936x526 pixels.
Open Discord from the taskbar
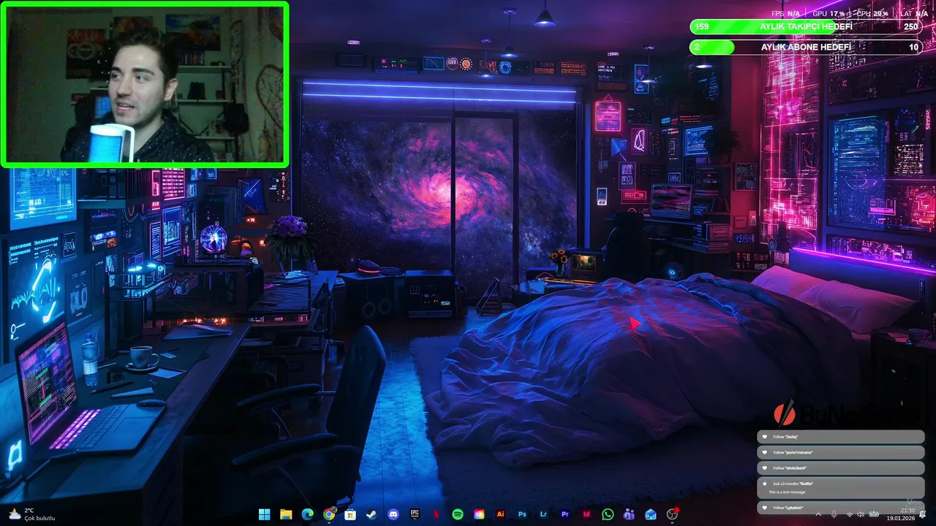(x=393, y=514)
